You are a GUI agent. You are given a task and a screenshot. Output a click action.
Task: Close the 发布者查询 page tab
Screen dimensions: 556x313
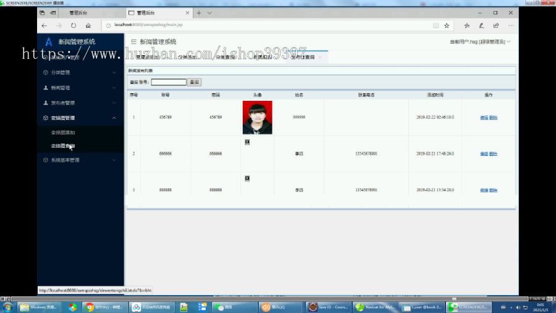tap(320, 57)
